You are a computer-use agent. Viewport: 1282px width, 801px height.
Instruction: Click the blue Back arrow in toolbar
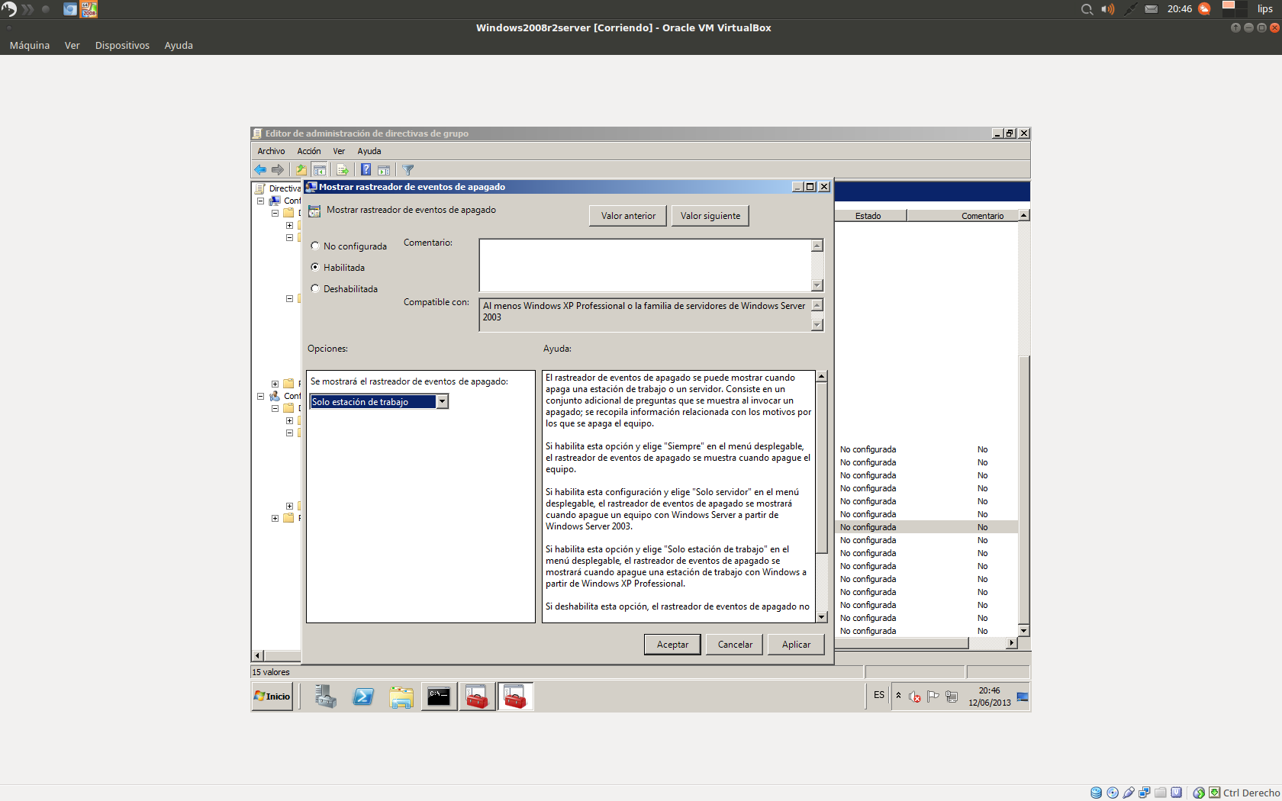click(260, 169)
